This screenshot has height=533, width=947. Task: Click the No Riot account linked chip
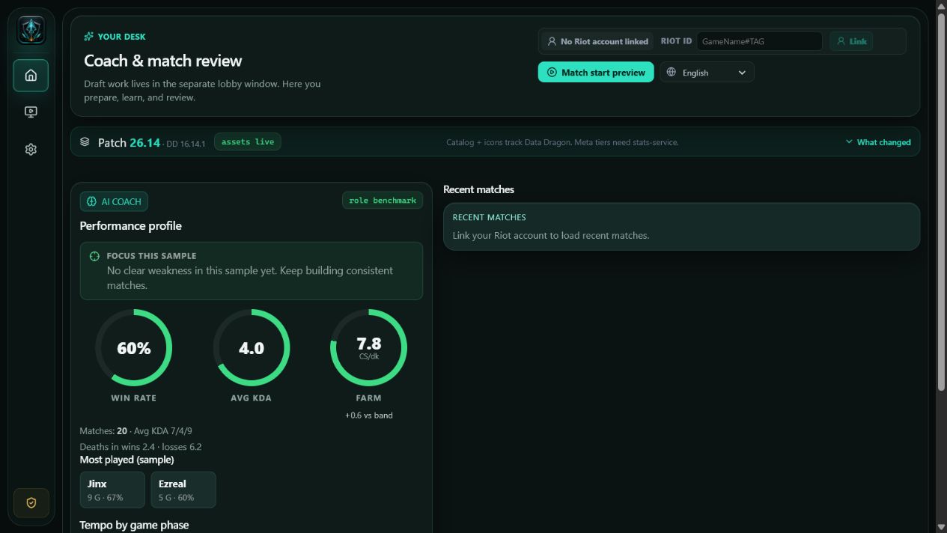[597, 41]
